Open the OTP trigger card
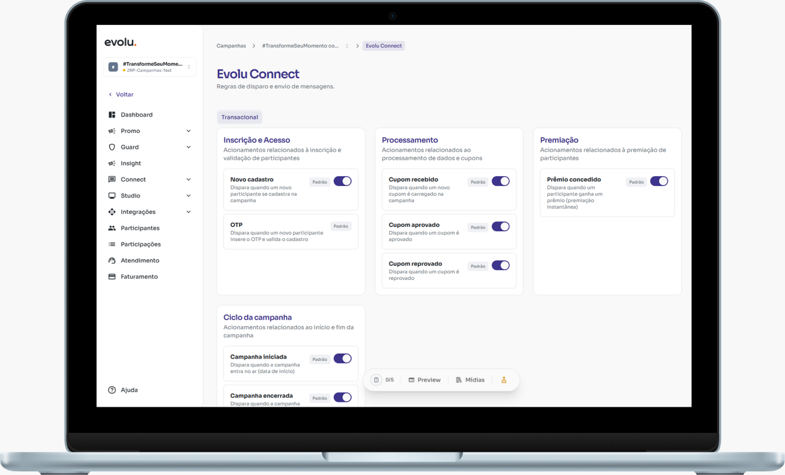This screenshot has height=475, width=785. [291, 232]
